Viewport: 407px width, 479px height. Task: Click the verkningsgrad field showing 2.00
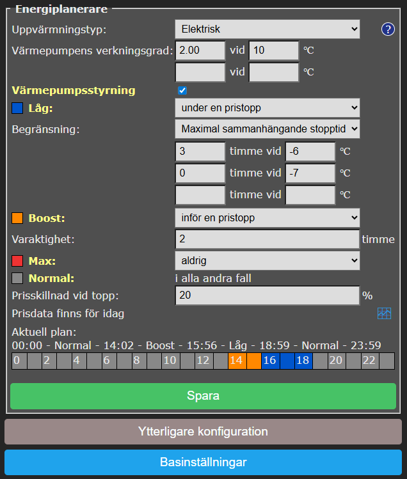200,50
